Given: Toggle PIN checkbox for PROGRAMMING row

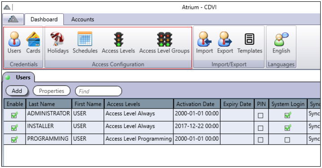Looking at the screenshot, I should click(x=260, y=140).
